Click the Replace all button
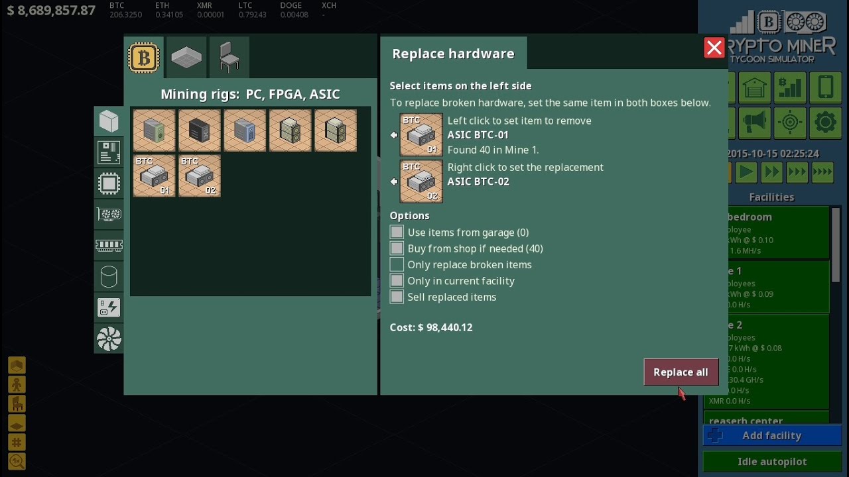The image size is (849, 477). (x=681, y=372)
